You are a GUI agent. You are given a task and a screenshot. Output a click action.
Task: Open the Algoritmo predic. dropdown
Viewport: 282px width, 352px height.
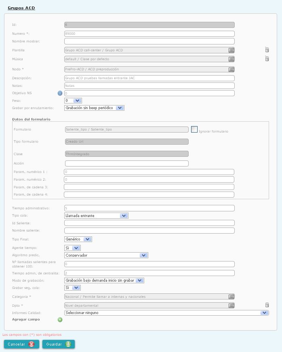pos(106,255)
